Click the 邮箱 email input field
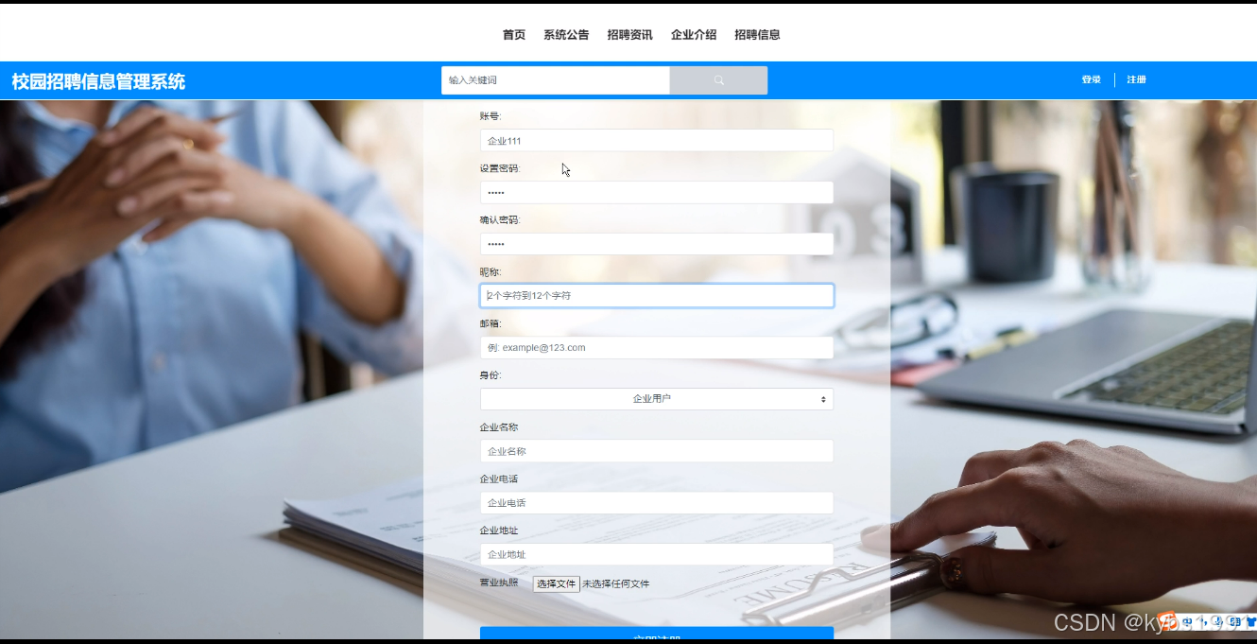The width and height of the screenshot is (1257, 644). (657, 348)
